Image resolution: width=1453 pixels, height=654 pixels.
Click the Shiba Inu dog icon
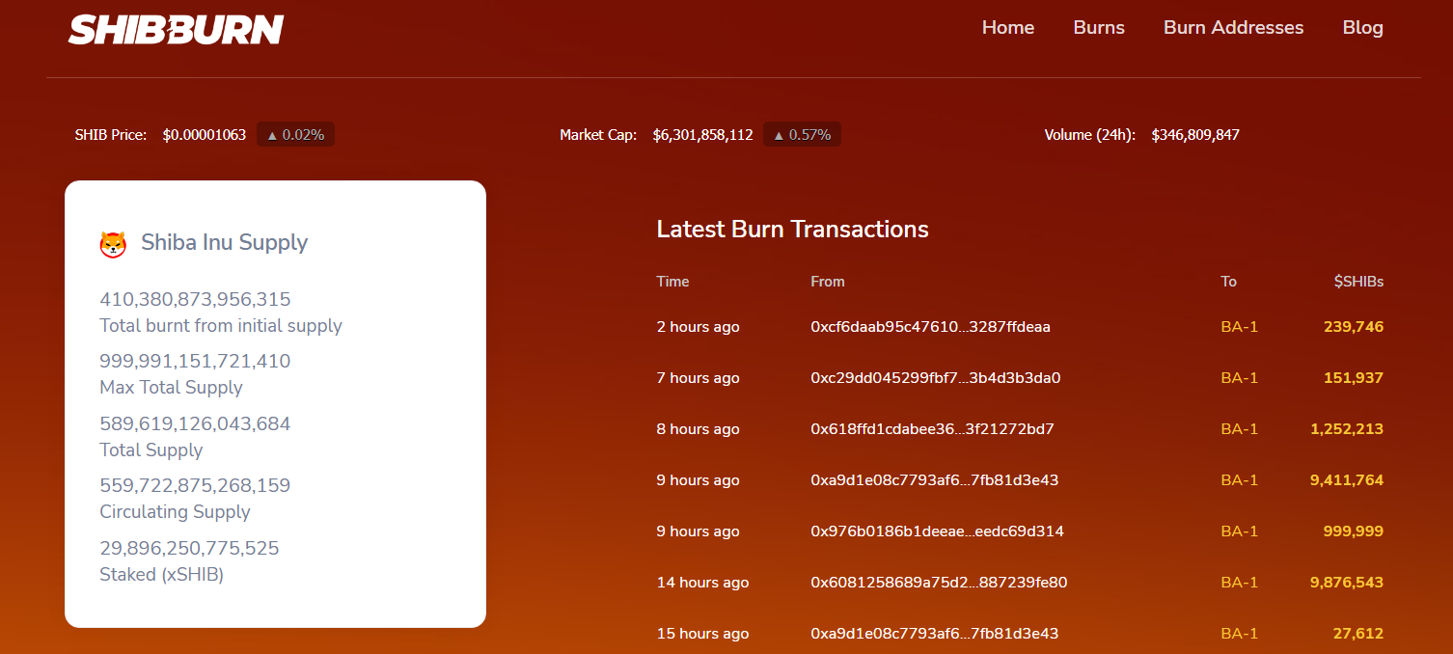pos(113,244)
